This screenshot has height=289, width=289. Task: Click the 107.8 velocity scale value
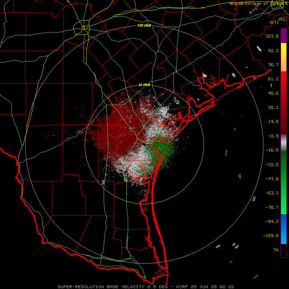click(x=272, y=36)
